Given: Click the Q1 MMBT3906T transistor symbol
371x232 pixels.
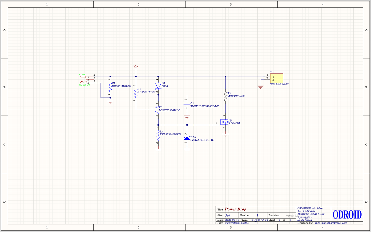Looking at the screenshot, I should point(157,109).
